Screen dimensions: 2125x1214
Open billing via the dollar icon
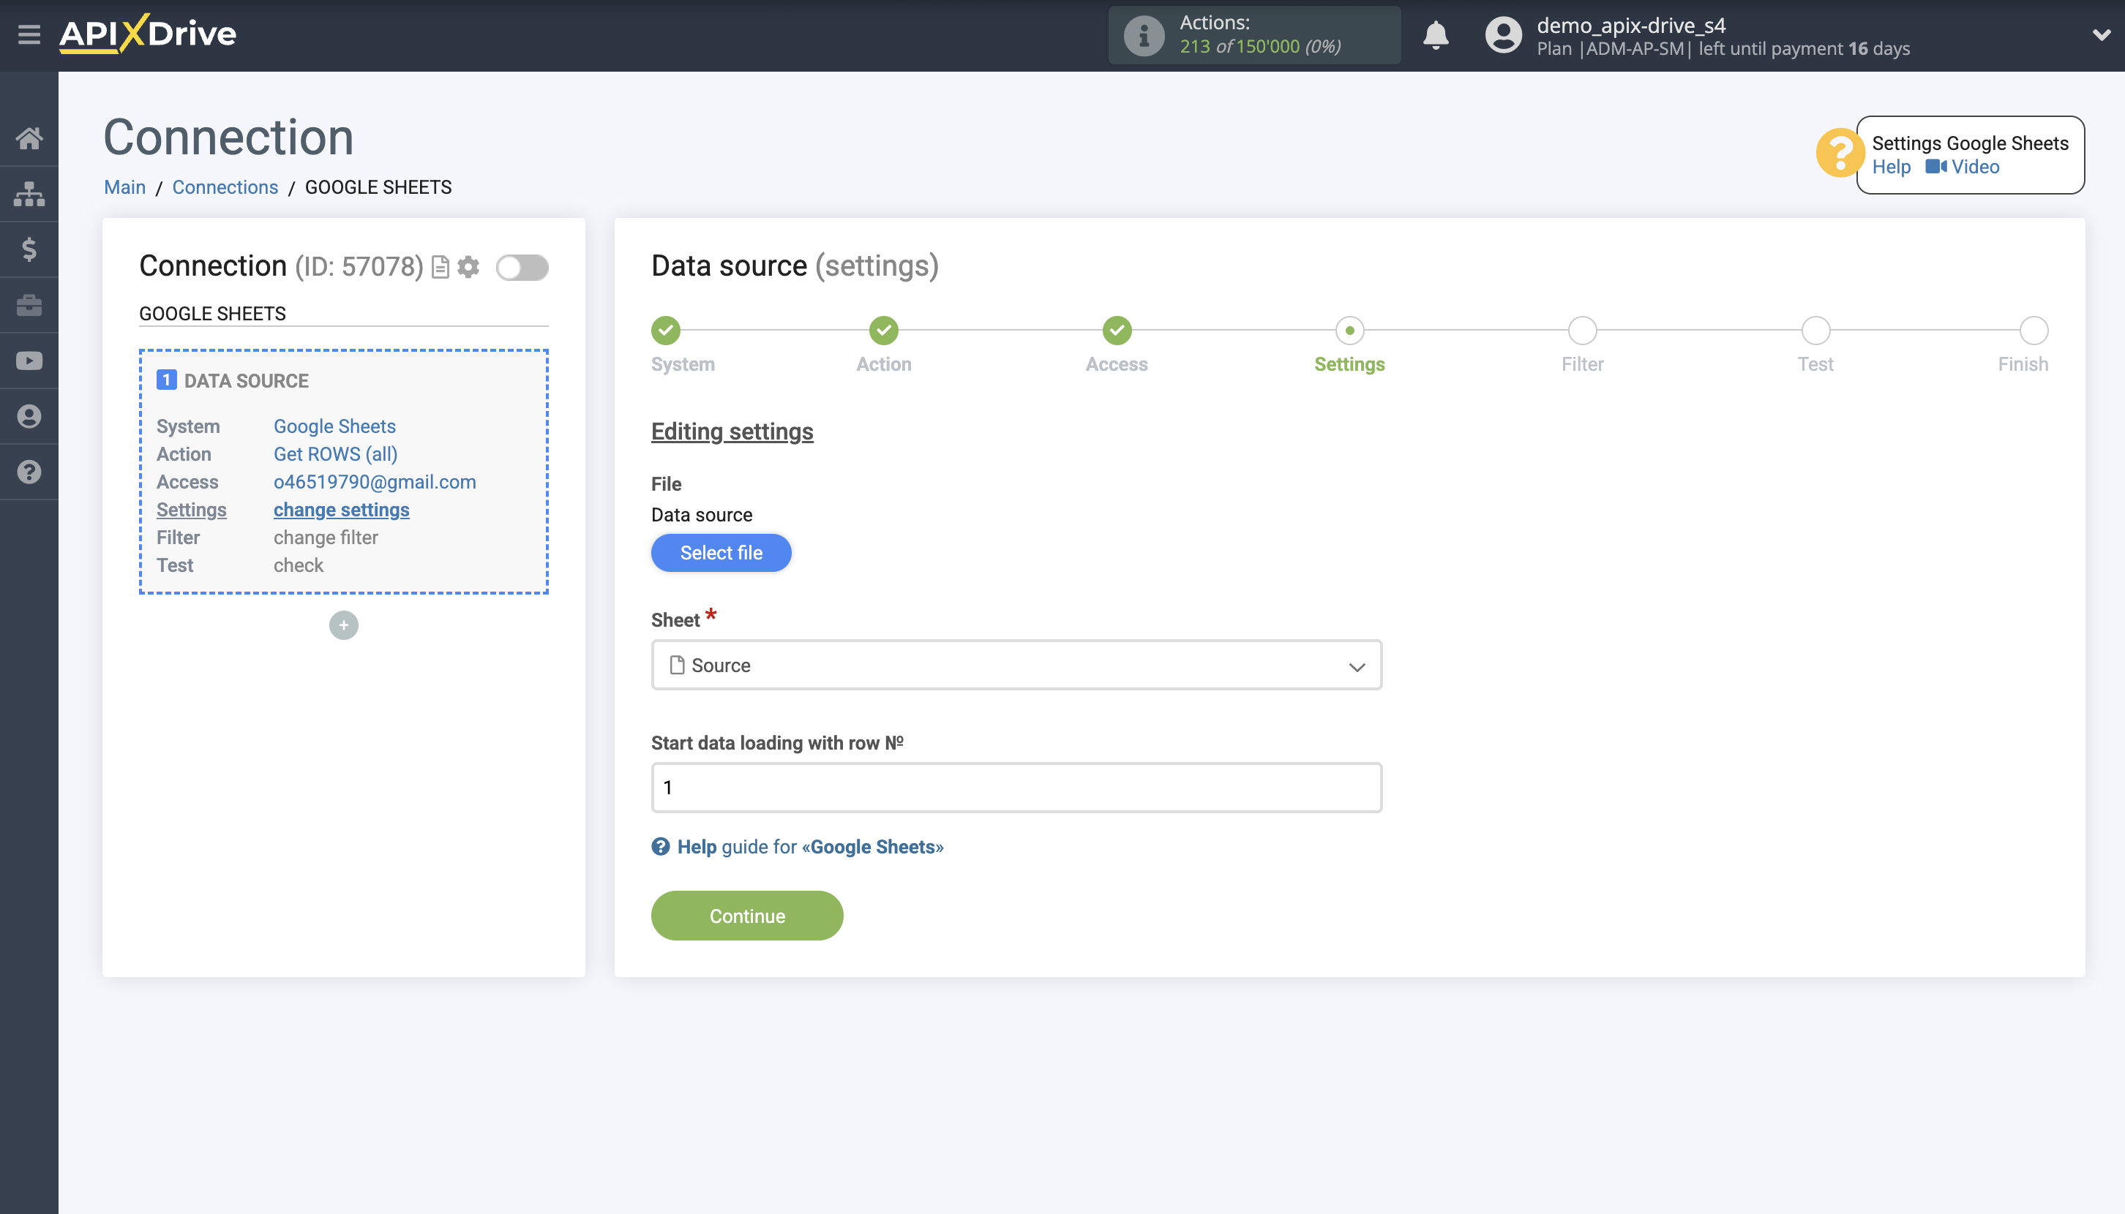pyautogui.click(x=29, y=249)
